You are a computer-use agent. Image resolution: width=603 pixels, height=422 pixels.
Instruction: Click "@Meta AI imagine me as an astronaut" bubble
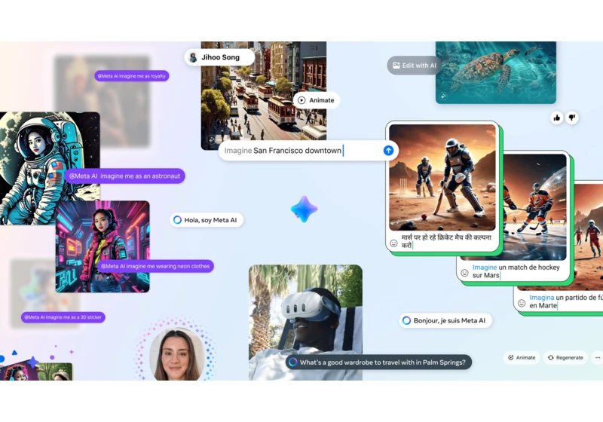click(x=124, y=176)
